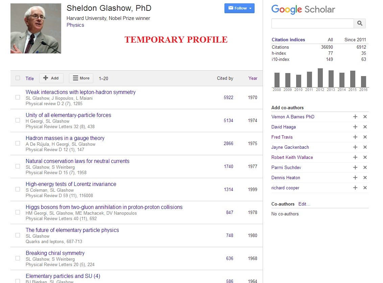The height and width of the screenshot is (283, 383).
Task: Open the Follow dropdown button
Action: (239, 8)
